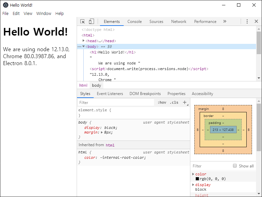This screenshot has height=197, width=262.
Task: Open the Properties sub-tab
Action: point(176,94)
